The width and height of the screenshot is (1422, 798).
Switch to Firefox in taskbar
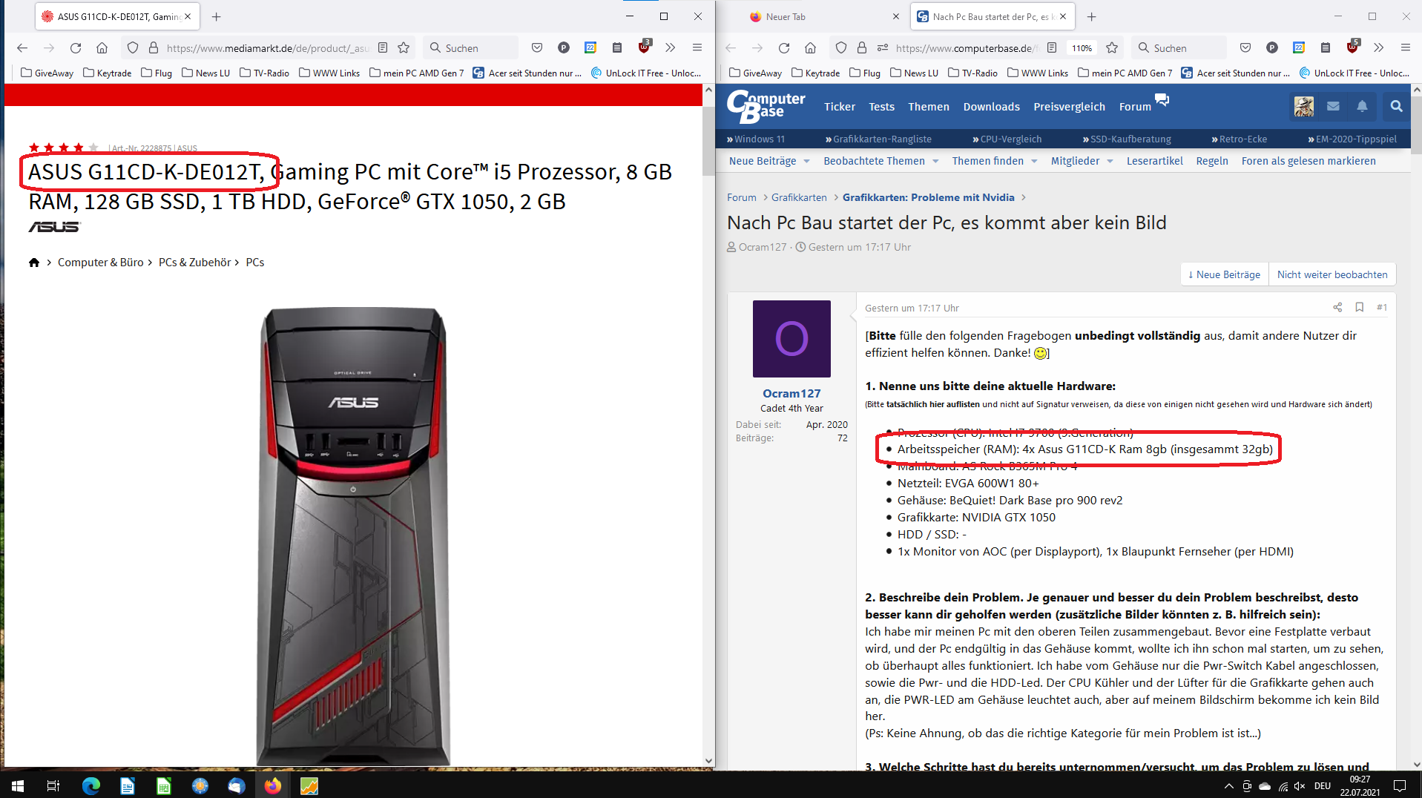click(x=273, y=785)
